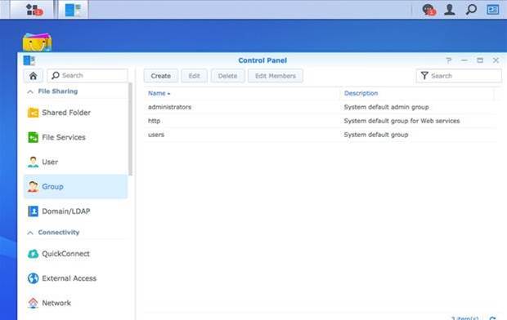The height and width of the screenshot is (320, 507).
Task: Open the User settings page
Action: (x=76, y=162)
